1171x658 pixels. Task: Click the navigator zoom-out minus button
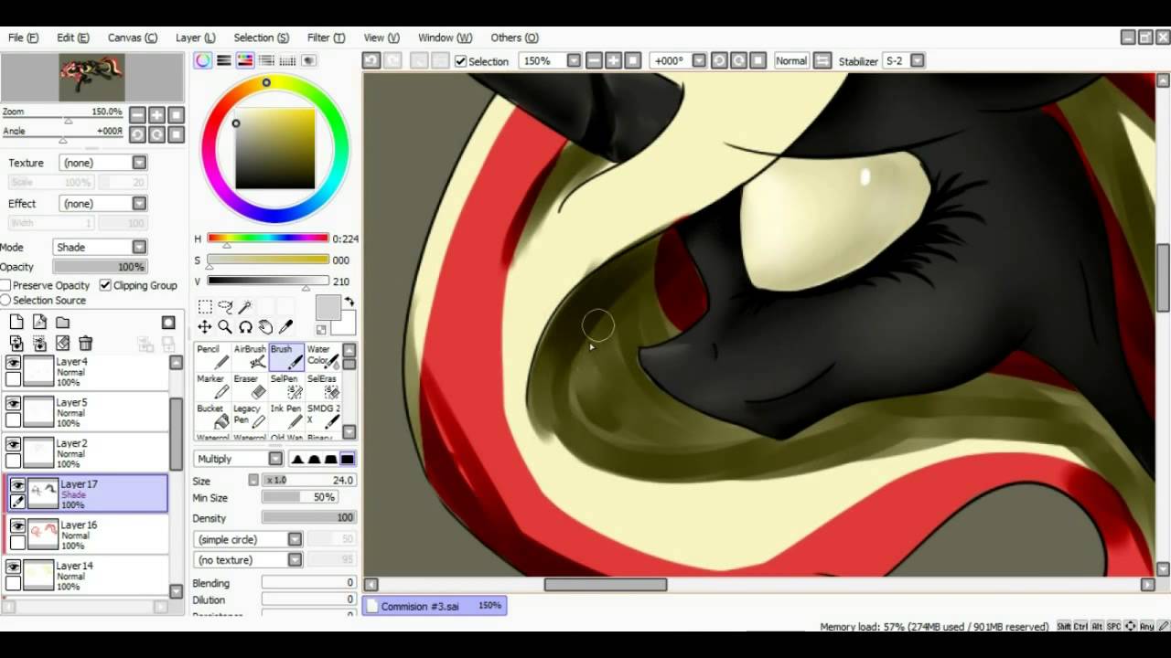(137, 115)
